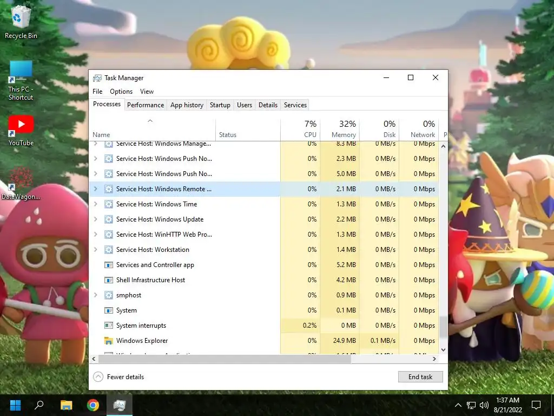Image resolution: width=554 pixels, height=416 pixels.
Task: Open the network tray icon
Action: coord(471,405)
